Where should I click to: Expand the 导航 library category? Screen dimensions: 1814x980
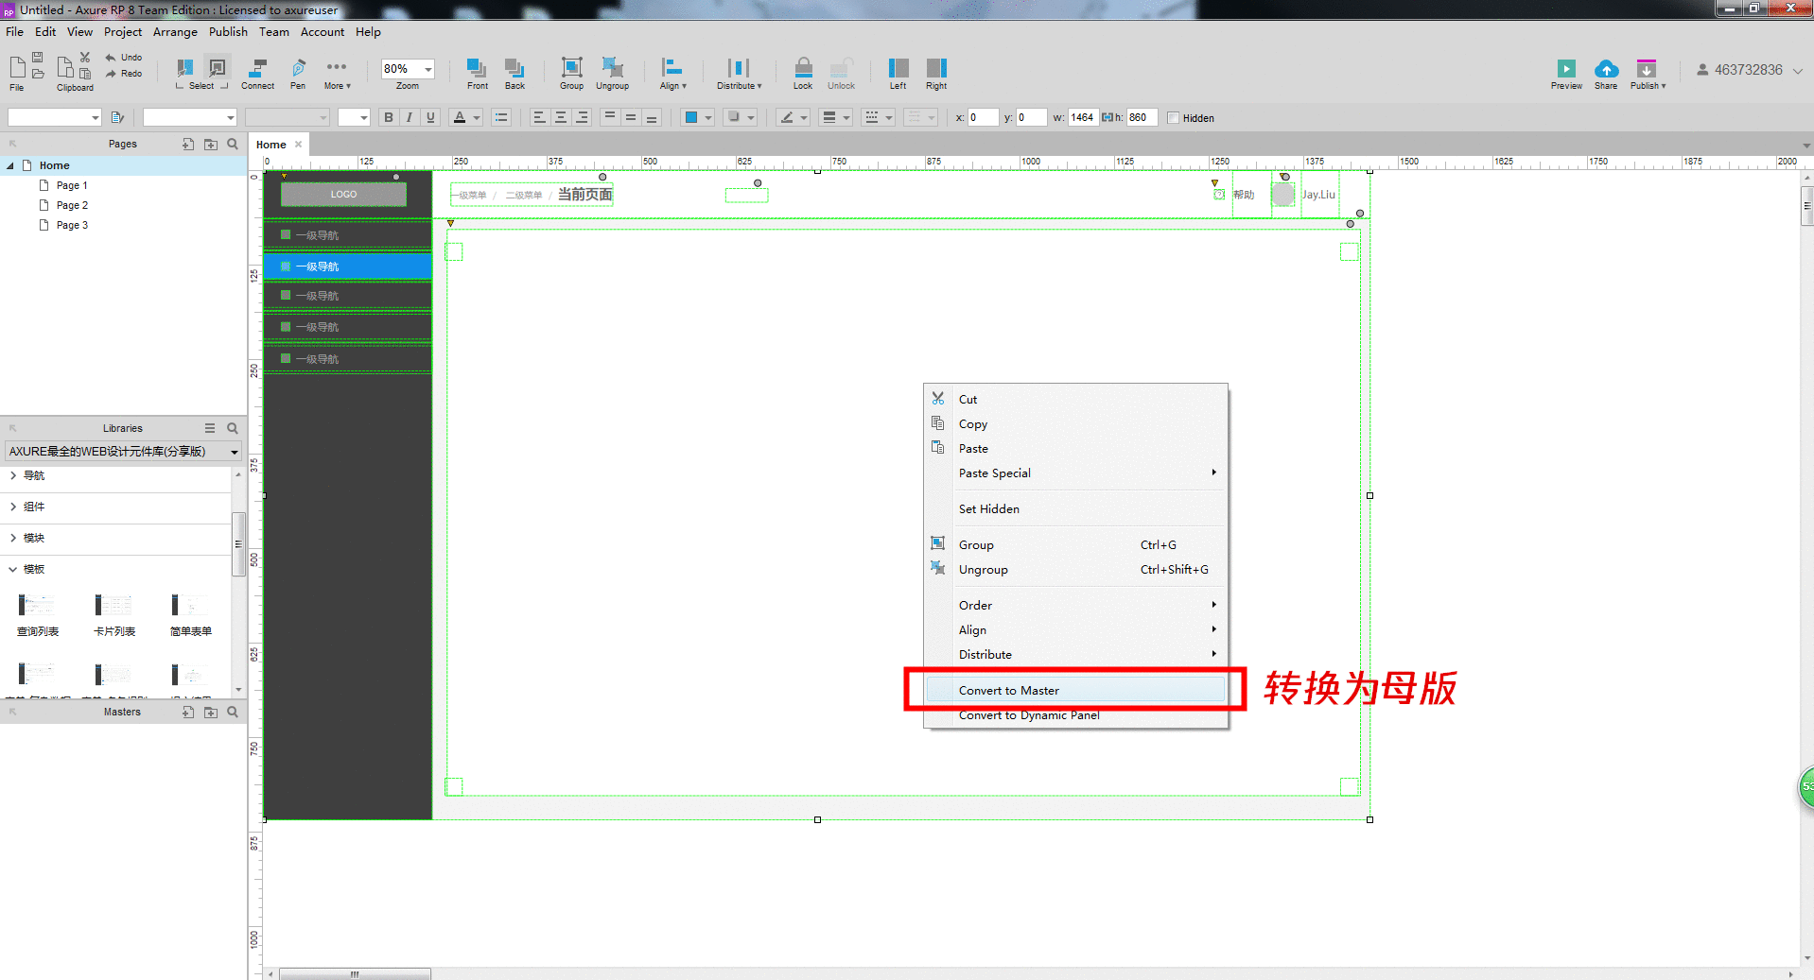(13, 475)
